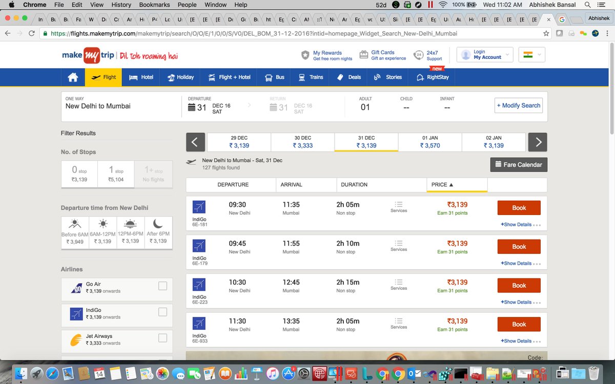
Task: Open Hotel tab
Action: click(x=141, y=77)
